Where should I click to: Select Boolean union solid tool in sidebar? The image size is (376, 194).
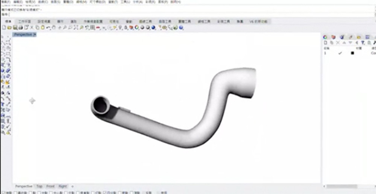click(8, 71)
